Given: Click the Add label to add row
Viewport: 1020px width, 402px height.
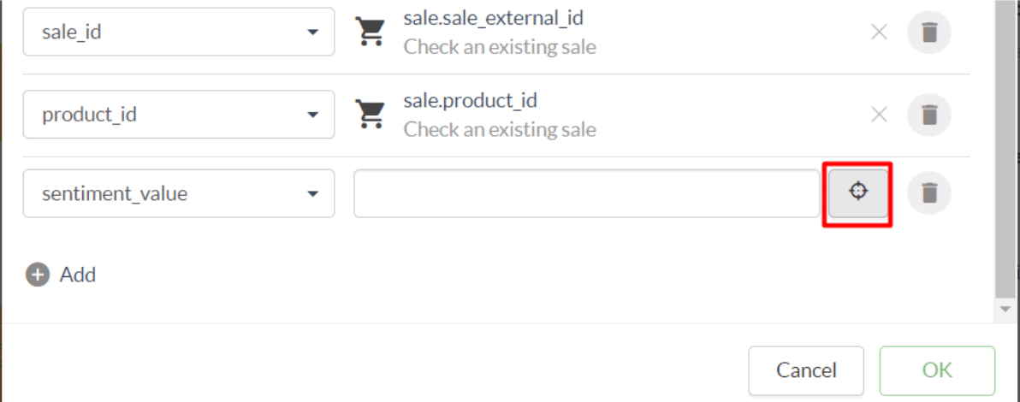Looking at the screenshot, I should click(77, 275).
